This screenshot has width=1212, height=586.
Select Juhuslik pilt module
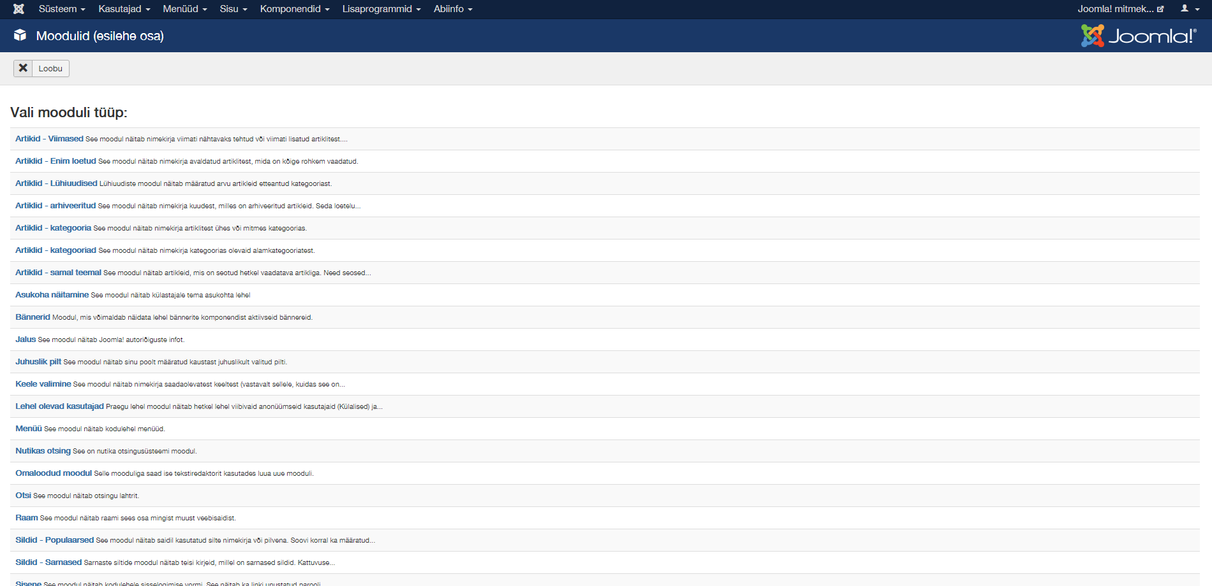[38, 362]
